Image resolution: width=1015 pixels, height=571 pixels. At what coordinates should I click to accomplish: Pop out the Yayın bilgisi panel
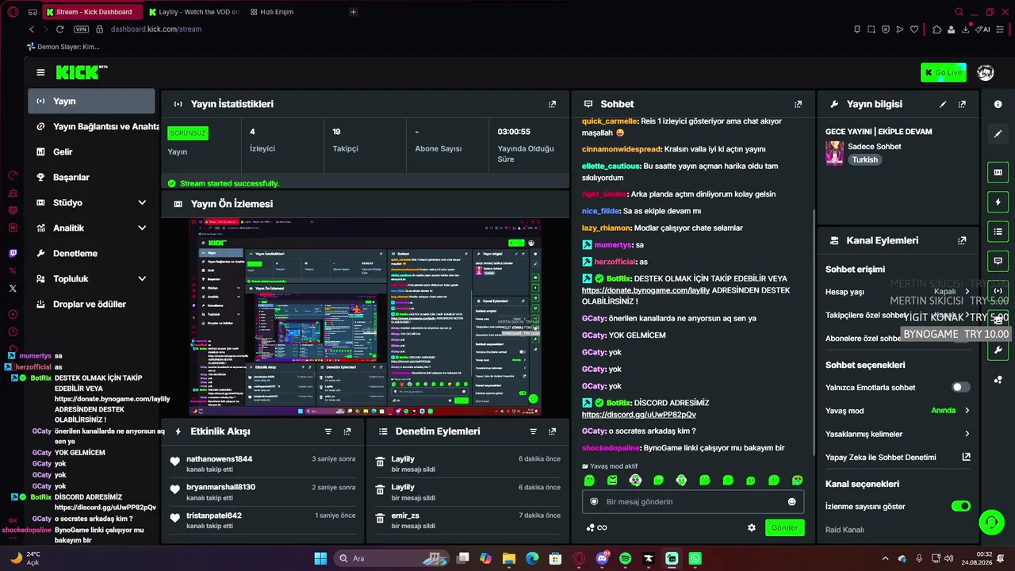pos(962,104)
